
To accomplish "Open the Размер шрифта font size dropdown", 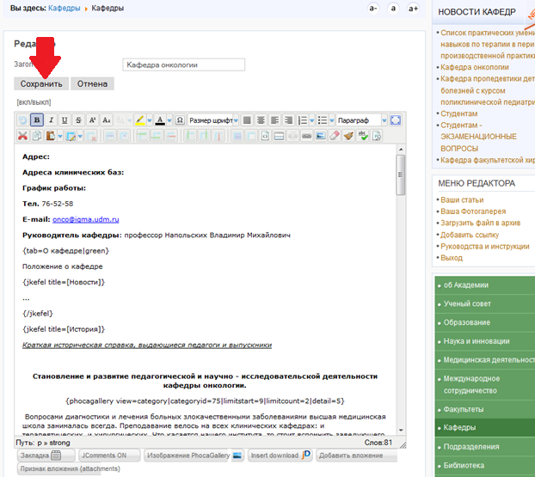I will (x=213, y=120).
